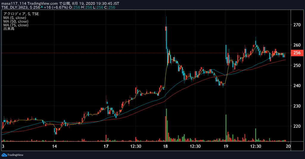Viewport: 305px width, 159px height.
Task: Click the 230 price axis label
Action: (x=297, y=106)
